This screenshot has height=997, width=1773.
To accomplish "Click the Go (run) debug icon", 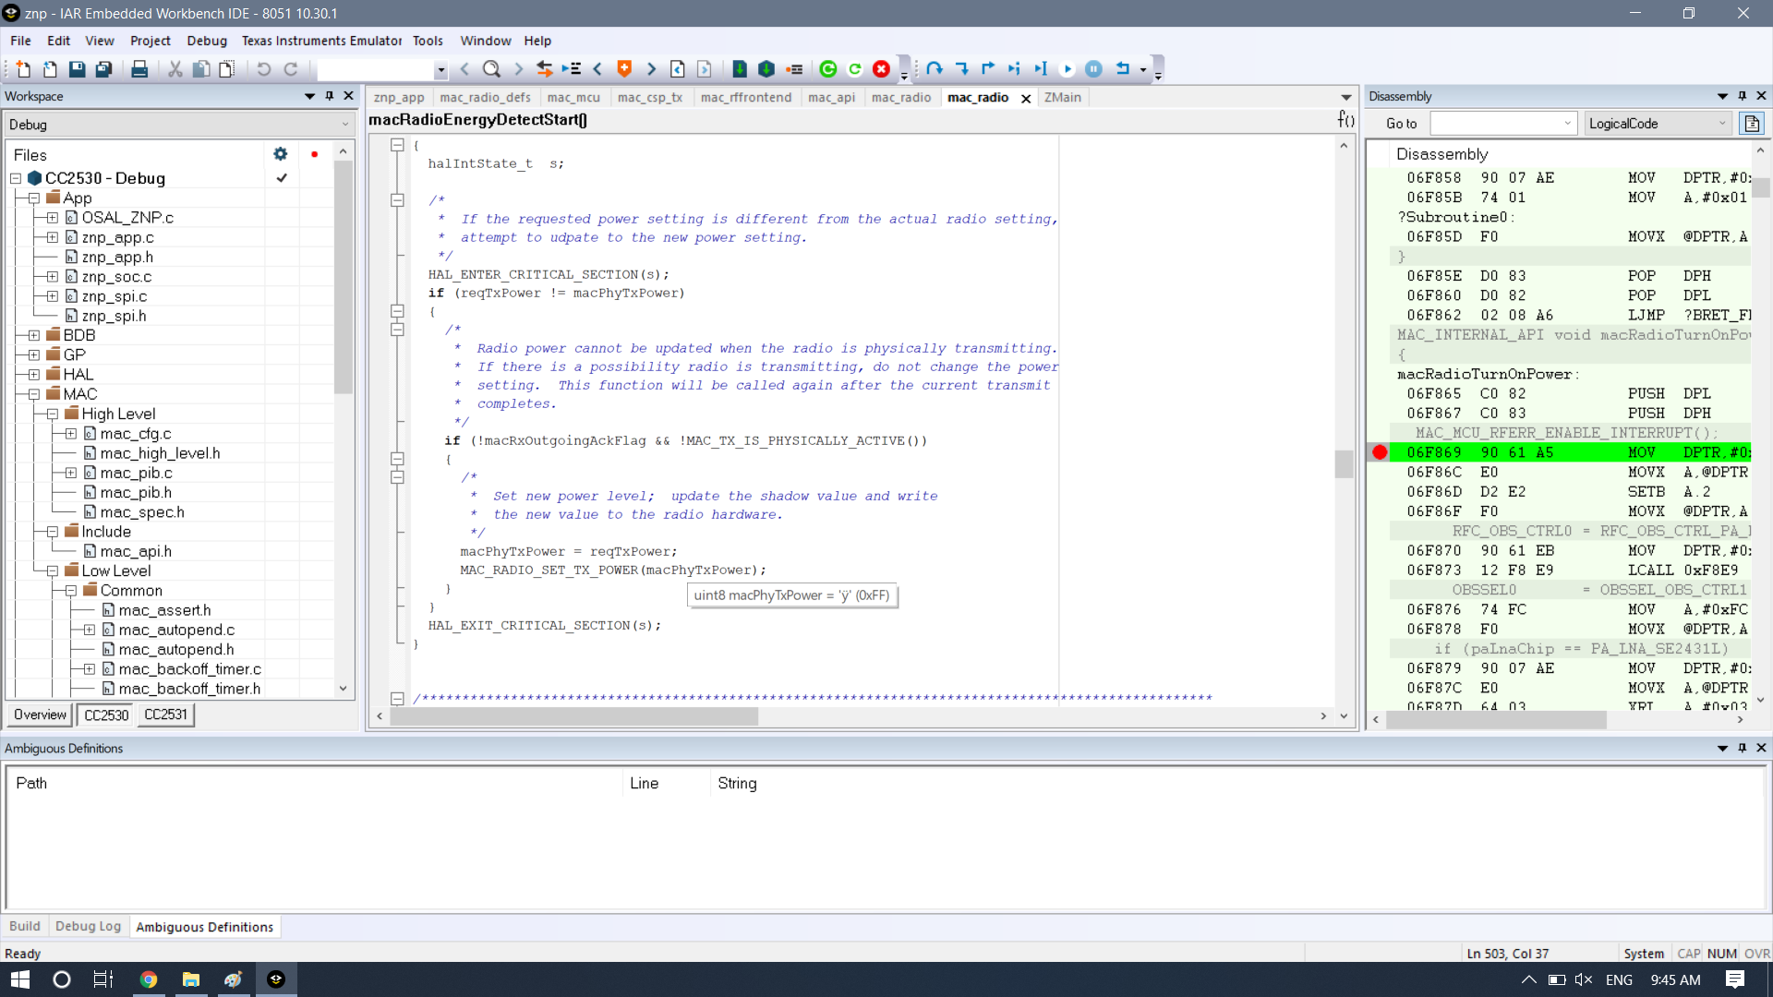I will click(x=1067, y=69).
